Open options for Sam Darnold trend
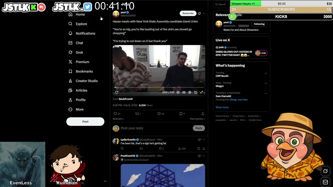333x187 pixels. (x=266, y=93)
